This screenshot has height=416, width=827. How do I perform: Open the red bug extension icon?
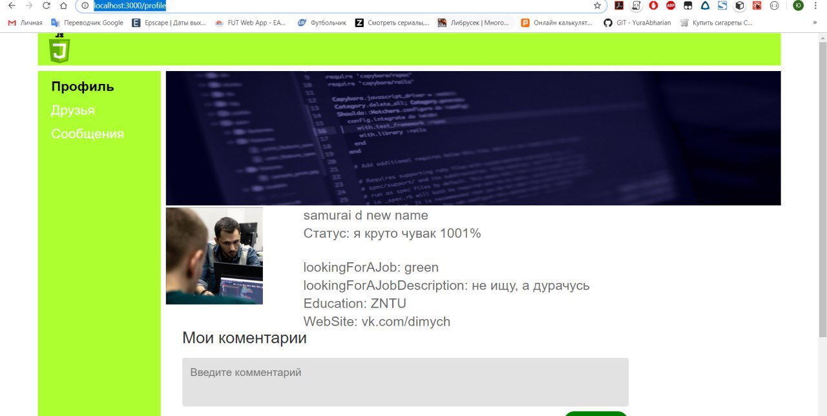click(x=757, y=6)
